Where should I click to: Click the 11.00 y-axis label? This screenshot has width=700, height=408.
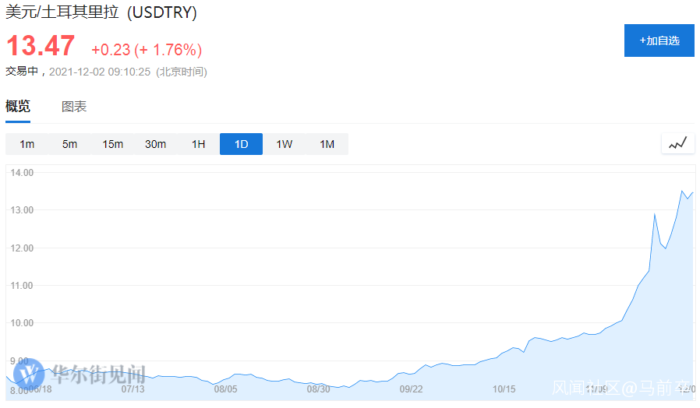22,286
